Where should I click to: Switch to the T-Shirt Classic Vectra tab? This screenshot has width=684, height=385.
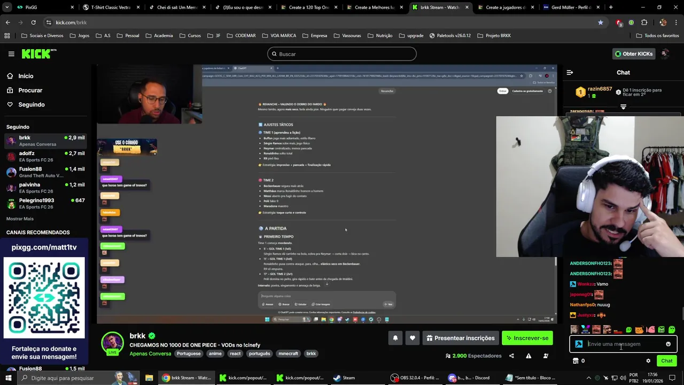click(x=111, y=7)
